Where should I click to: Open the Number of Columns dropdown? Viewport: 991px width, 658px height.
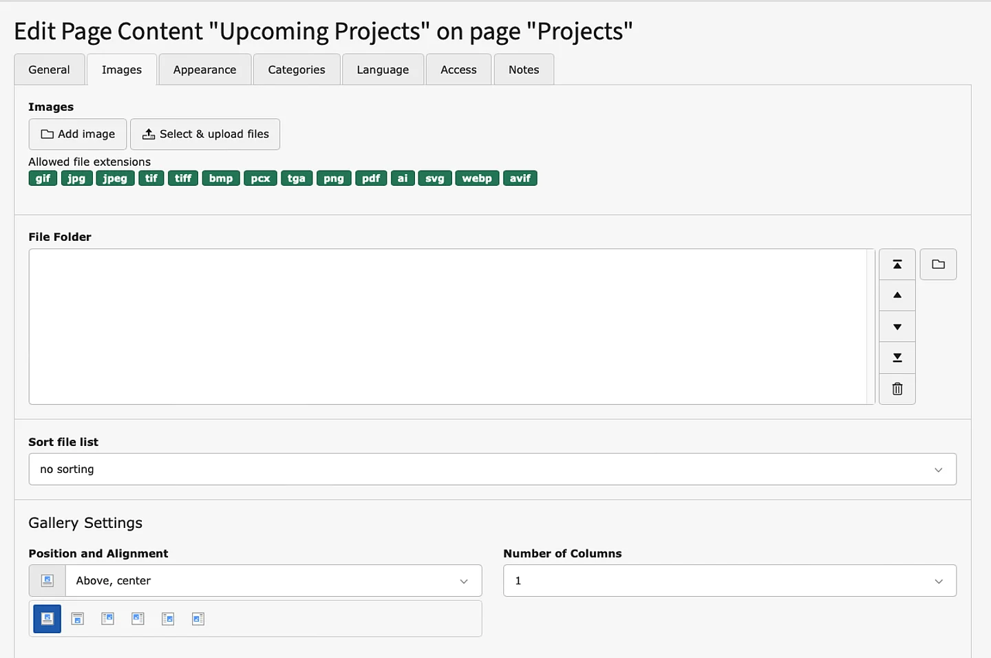tap(729, 580)
